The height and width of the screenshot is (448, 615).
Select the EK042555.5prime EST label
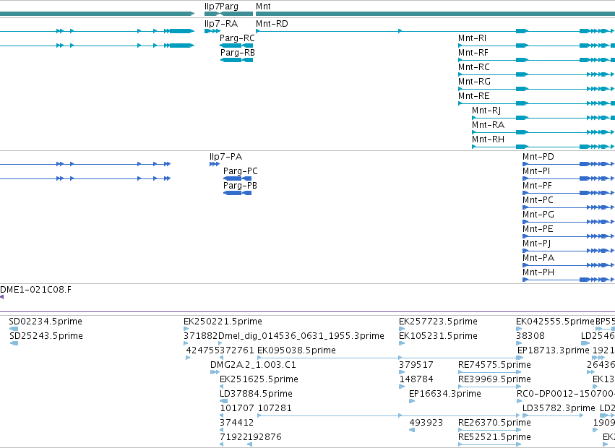(x=556, y=322)
